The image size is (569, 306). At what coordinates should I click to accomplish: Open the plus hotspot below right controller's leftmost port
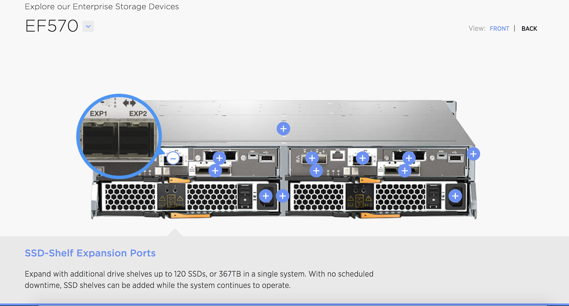(316, 171)
